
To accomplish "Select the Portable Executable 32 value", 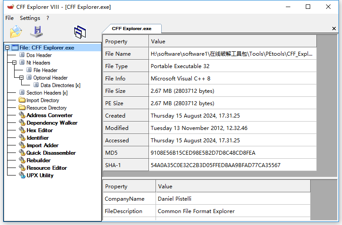I will point(233,66).
